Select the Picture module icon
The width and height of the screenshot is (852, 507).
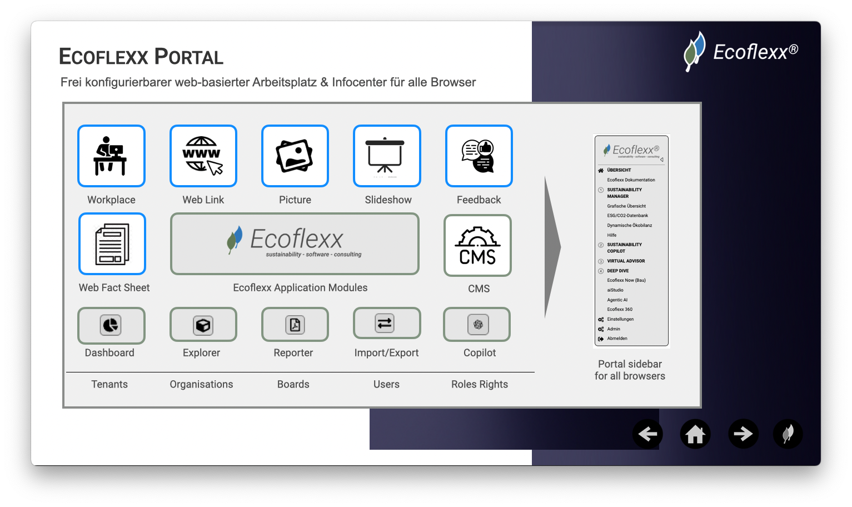point(295,156)
